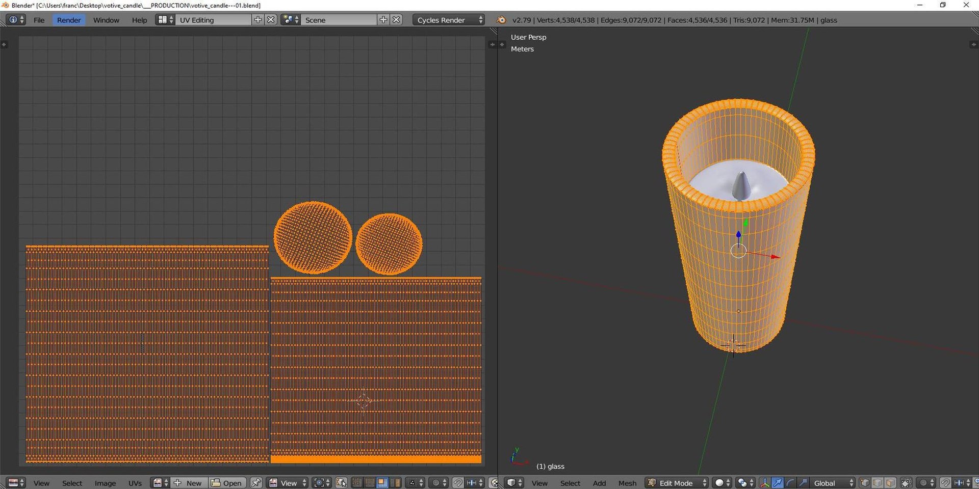Toggle snapping magnet in UV editor
The image size is (979, 489).
point(458,483)
